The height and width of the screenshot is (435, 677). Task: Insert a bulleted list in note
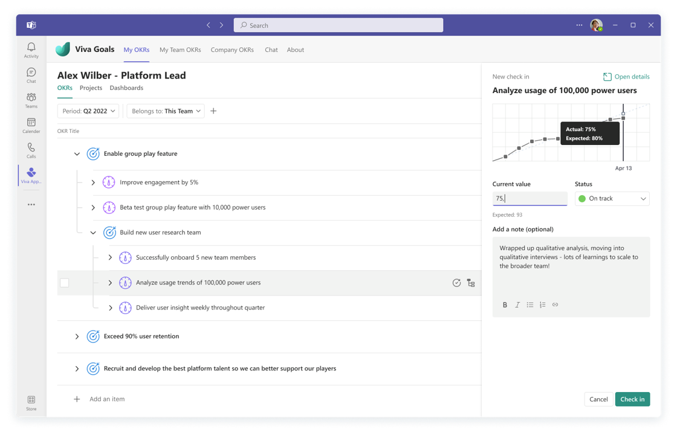coord(530,305)
